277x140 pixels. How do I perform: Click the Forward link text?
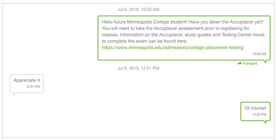pos(250,63)
